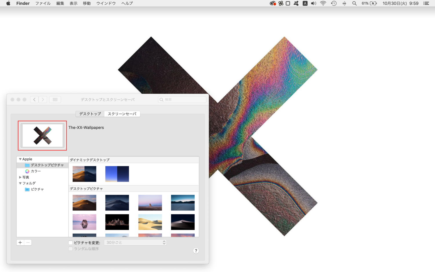Open the Time Machine menu bar icon
This screenshot has height=272, width=435.
point(334,3)
